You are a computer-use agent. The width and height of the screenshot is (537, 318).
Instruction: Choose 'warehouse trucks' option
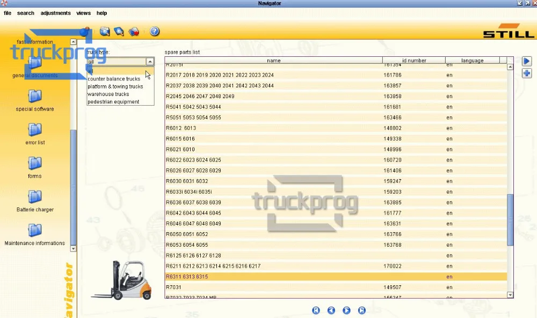120,94
